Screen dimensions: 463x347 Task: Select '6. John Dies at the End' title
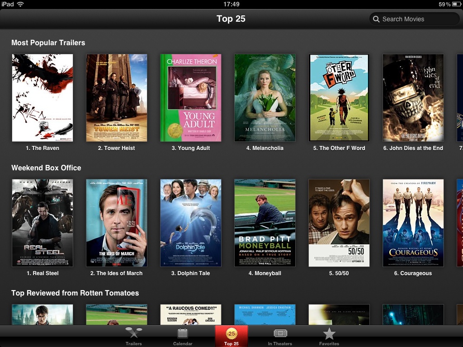(x=413, y=148)
